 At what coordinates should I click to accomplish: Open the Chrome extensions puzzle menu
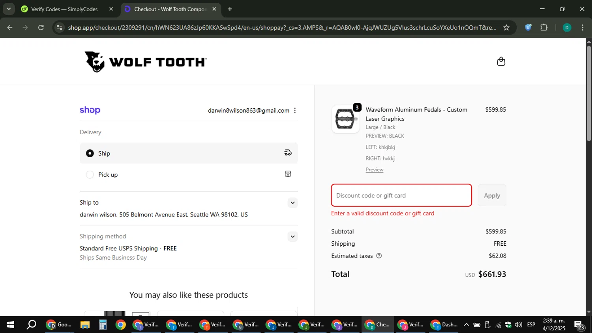[544, 27]
